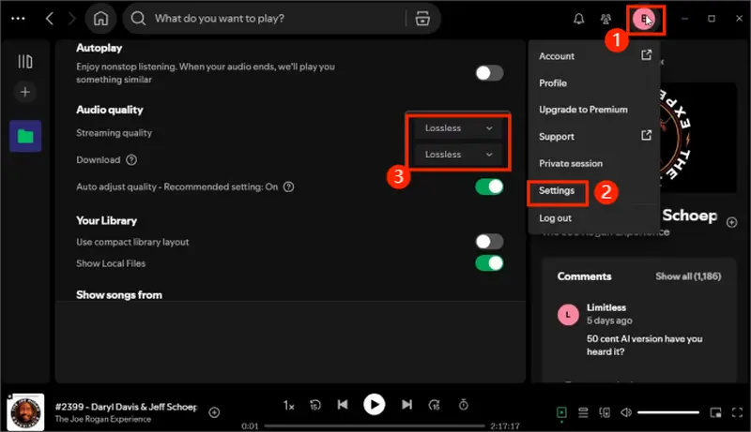
Task: Save the now playing episode to library
Action: [x=214, y=412]
